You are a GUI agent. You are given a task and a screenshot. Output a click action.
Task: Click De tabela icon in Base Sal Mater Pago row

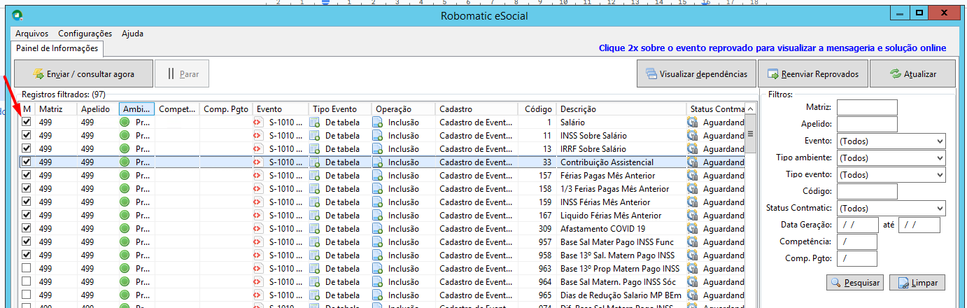coord(315,241)
